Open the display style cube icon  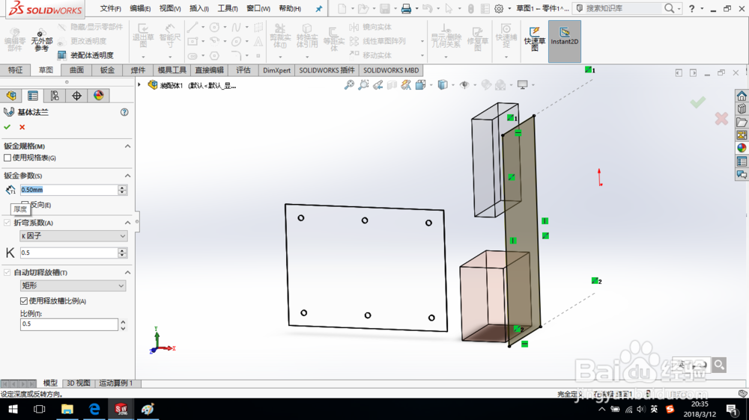pos(443,85)
